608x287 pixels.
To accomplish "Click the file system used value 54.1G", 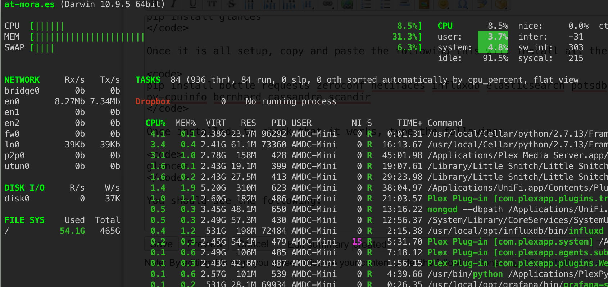I will 72,231.
